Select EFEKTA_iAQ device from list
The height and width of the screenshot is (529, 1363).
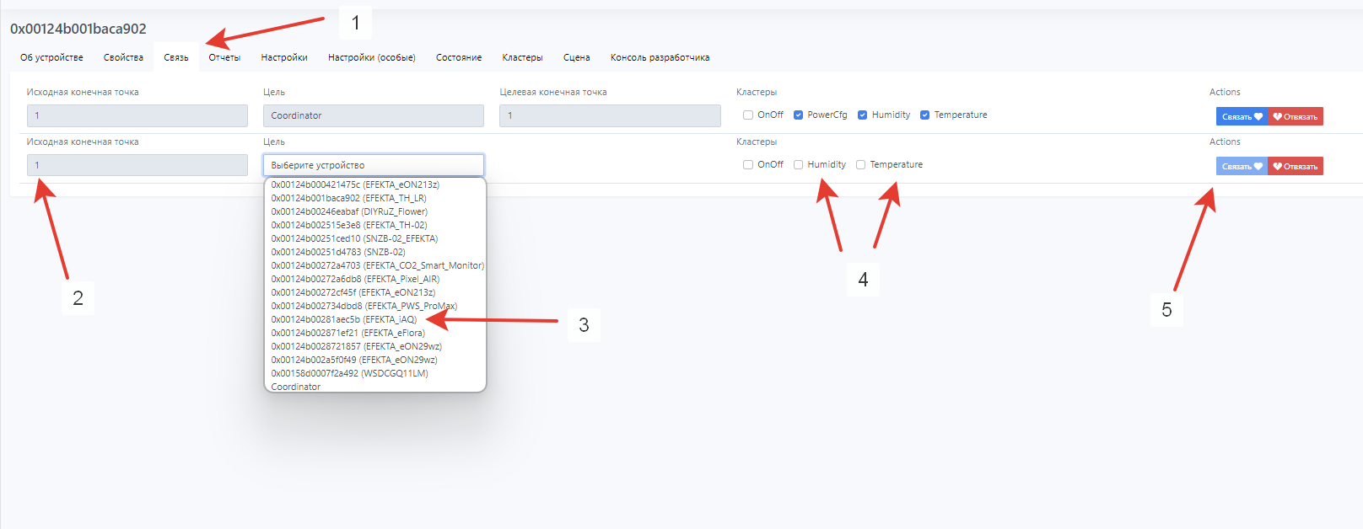tap(344, 319)
